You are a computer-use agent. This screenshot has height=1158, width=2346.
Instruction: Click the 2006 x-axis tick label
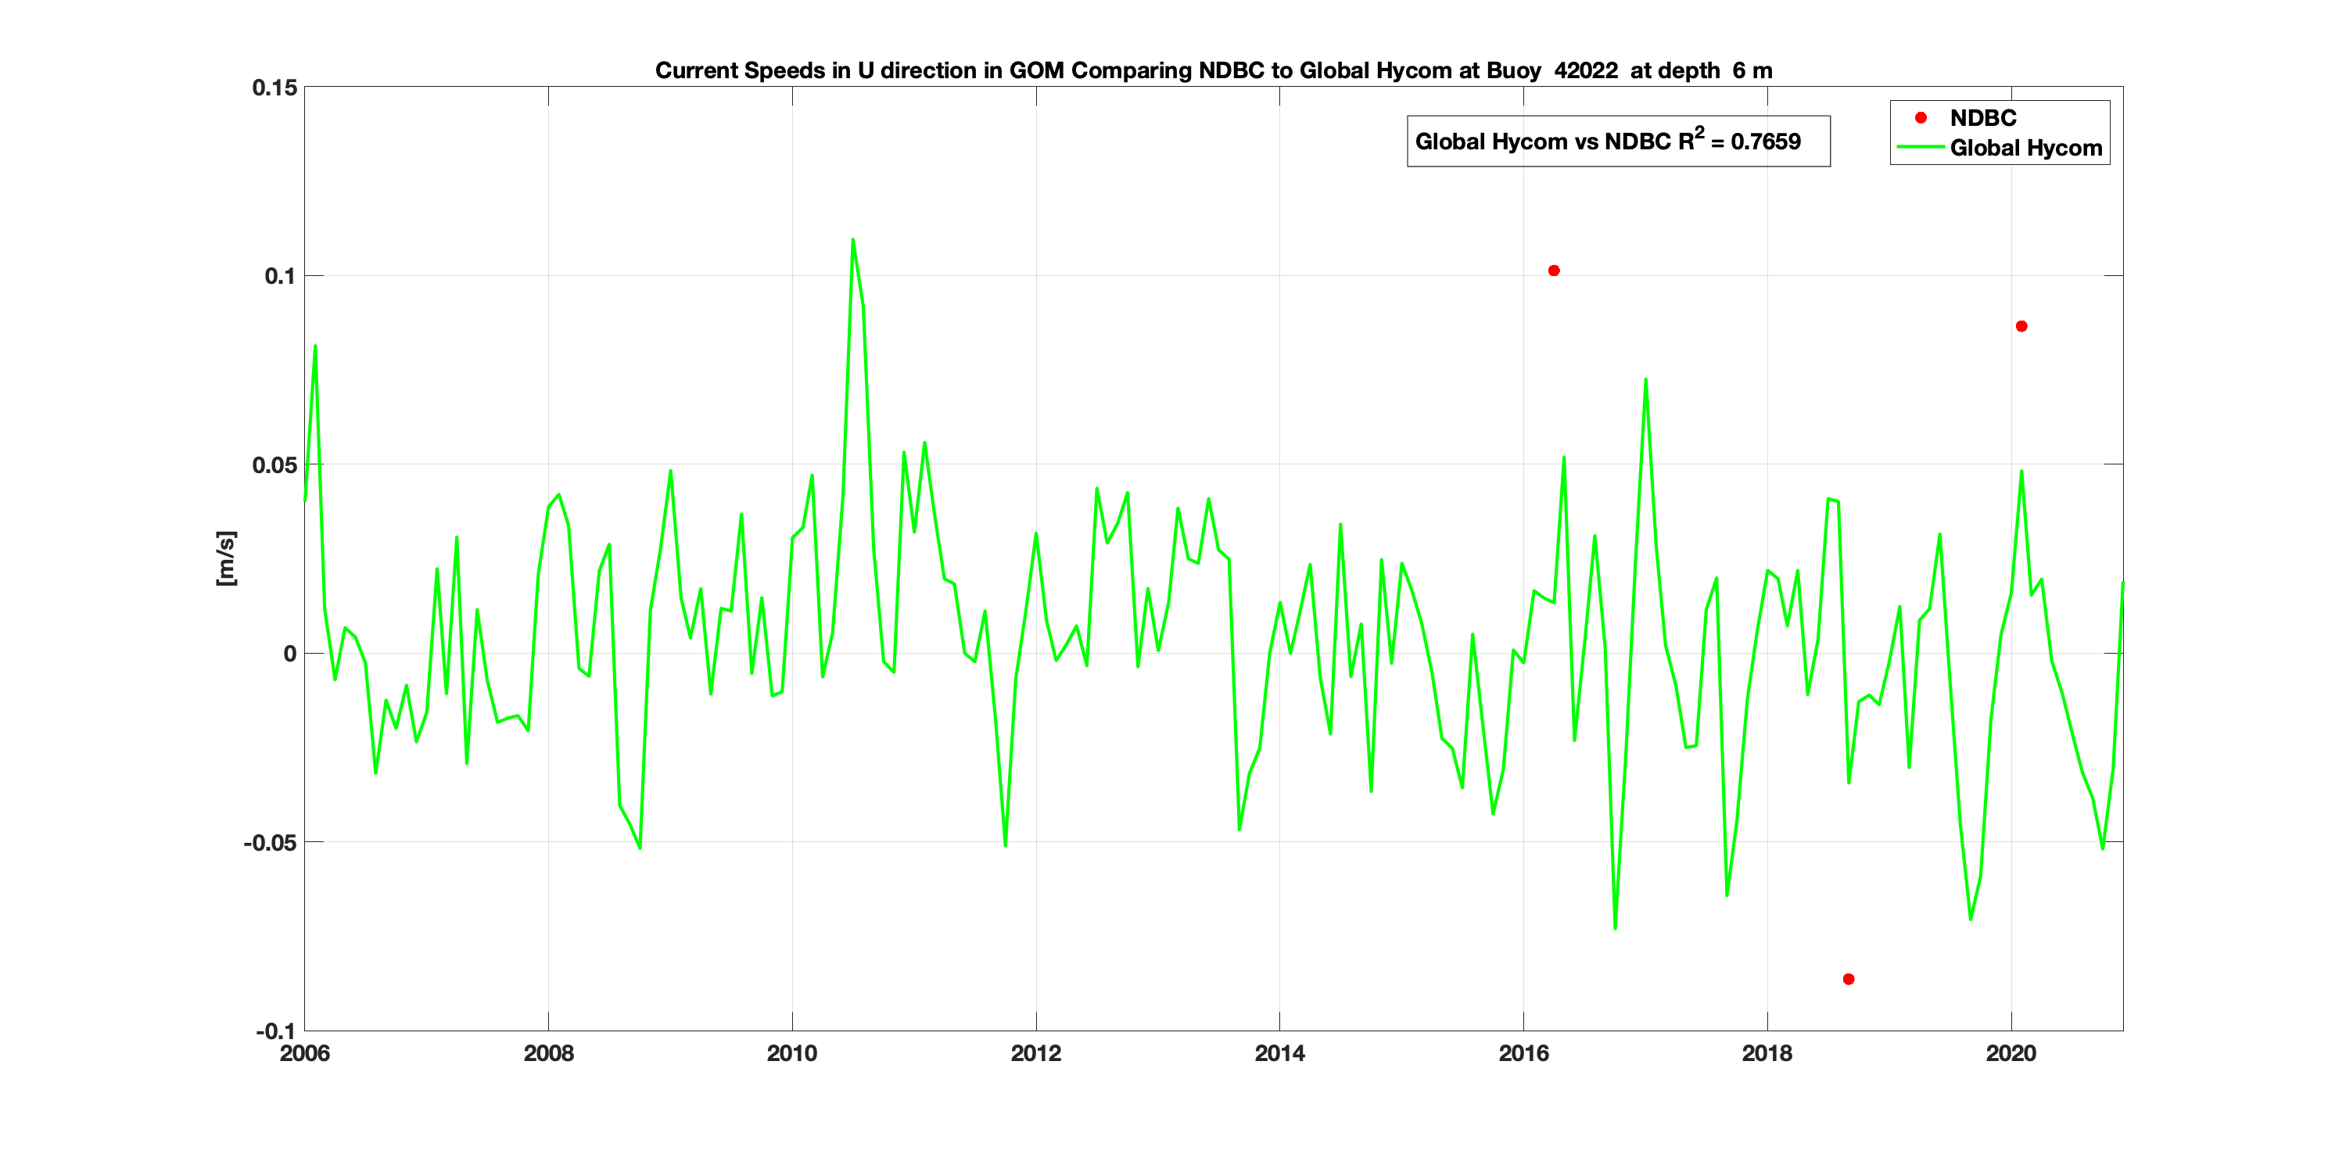pos(304,1053)
